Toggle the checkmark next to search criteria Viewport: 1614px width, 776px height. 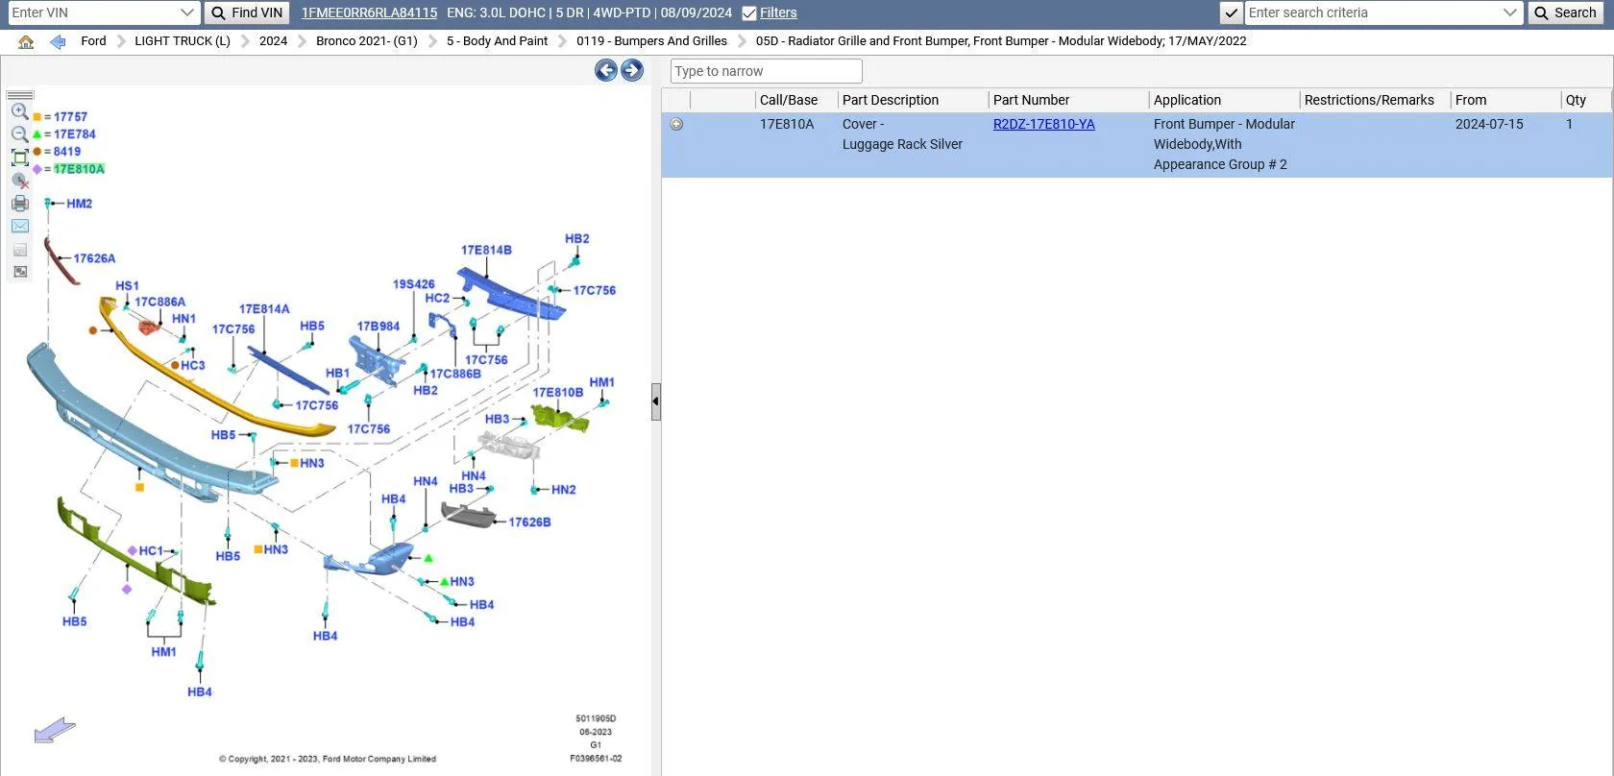click(x=1231, y=12)
